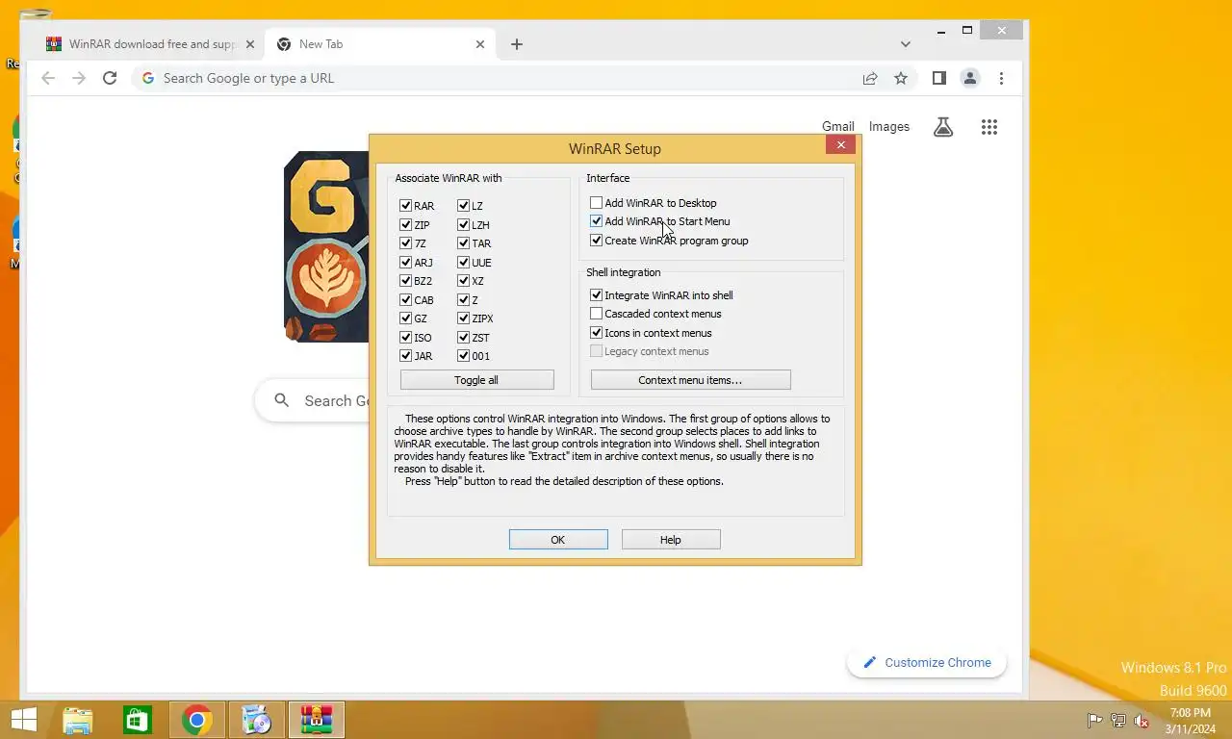Open Chrome side panel
Screen dimensions: 1232x739
939,78
